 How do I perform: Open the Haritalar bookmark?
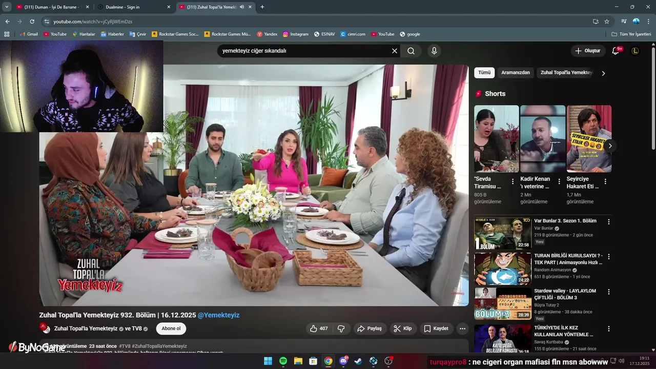coord(84,34)
